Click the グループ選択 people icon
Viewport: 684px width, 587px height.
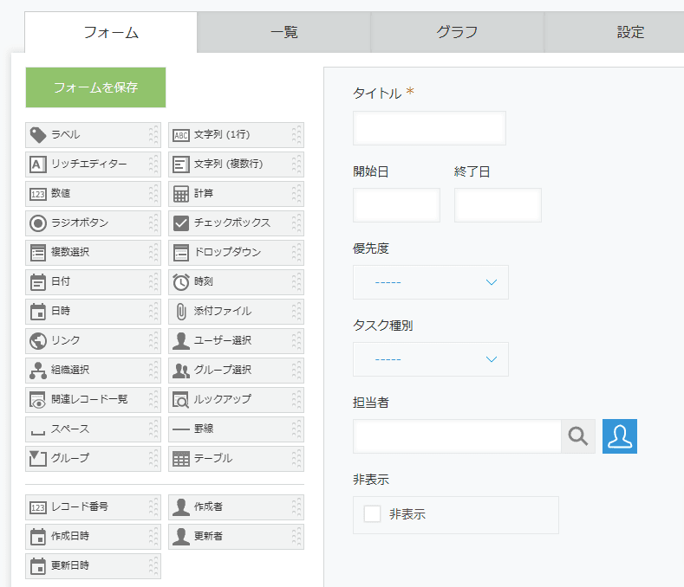coord(181,370)
